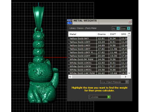Select the White Gold:10KX1 row
The height and width of the screenshot is (112, 150).
pos(98,63)
